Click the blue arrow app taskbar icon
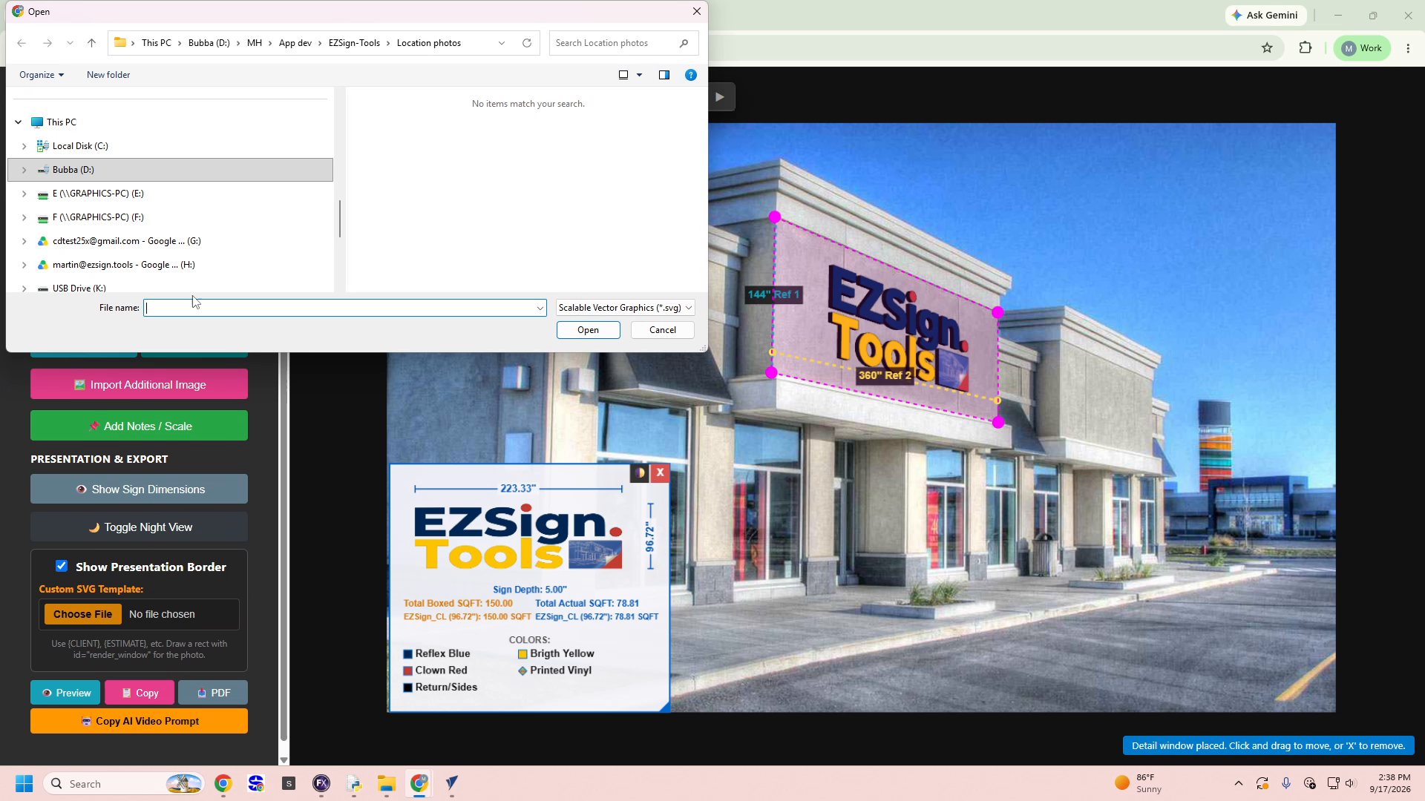The height and width of the screenshot is (801, 1425). (x=452, y=784)
